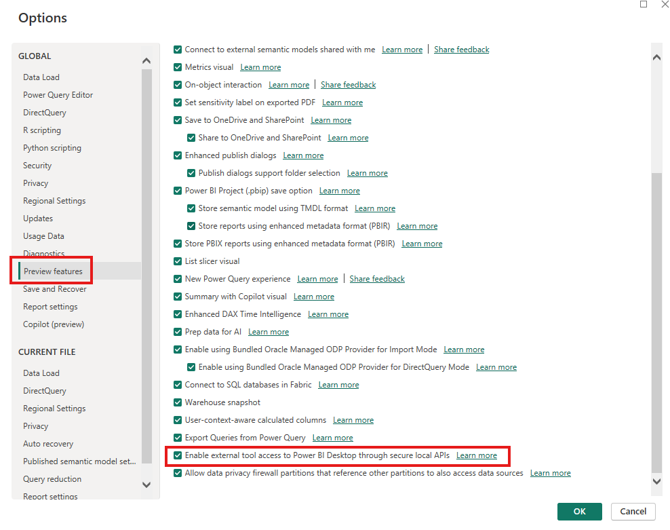Viewport: 670px width, 530px height.
Task: Open Share feedback for external semantic models
Action: [462, 50]
